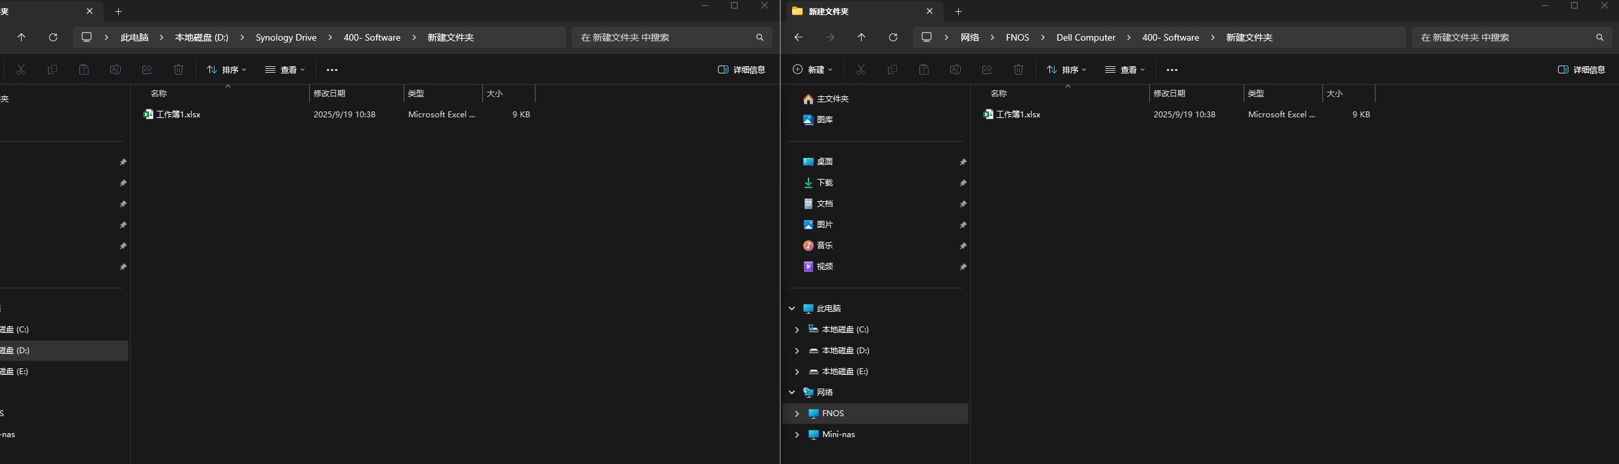Click Synology Drive breadcrumb in left window
1619x464 pixels.
(x=286, y=37)
